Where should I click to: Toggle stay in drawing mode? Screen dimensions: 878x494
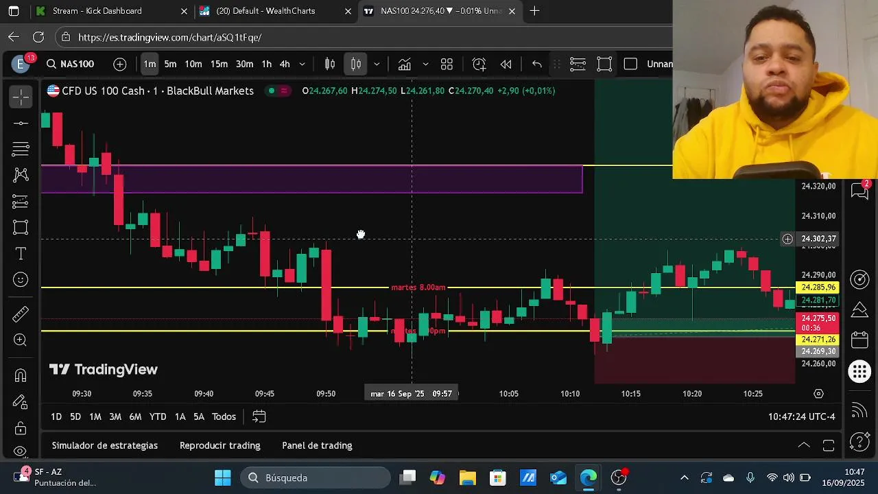pyautogui.click(x=21, y=402)
